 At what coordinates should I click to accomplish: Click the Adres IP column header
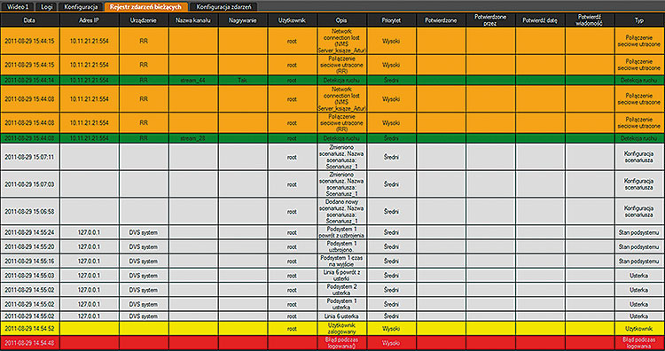click(89, 19)
